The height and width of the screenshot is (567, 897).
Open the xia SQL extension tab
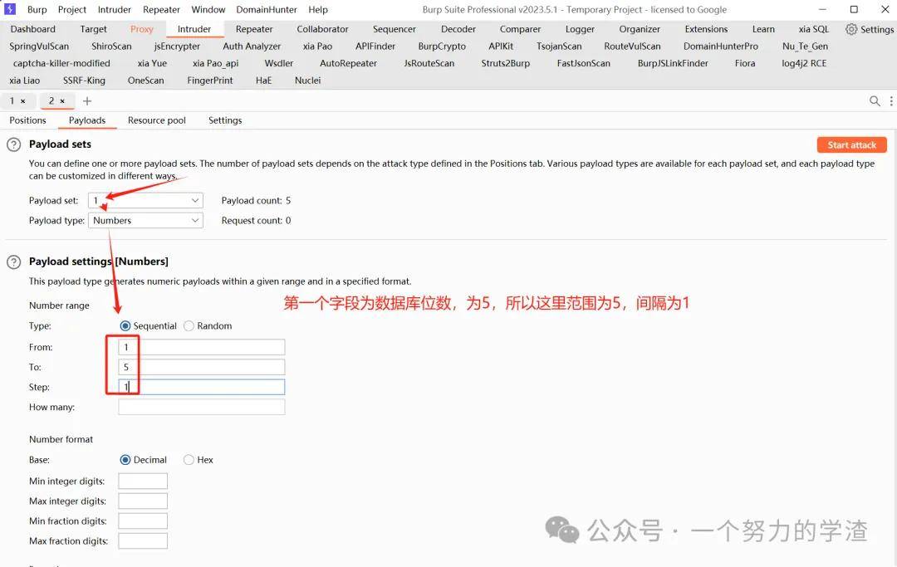click(813, 29)
